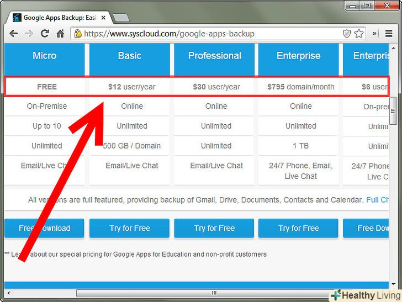Click the Free Download button under Micro

coord(44,228)
